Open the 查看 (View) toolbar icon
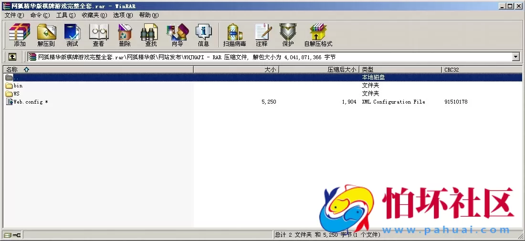 pyautogui.click(x=98, y=35)
